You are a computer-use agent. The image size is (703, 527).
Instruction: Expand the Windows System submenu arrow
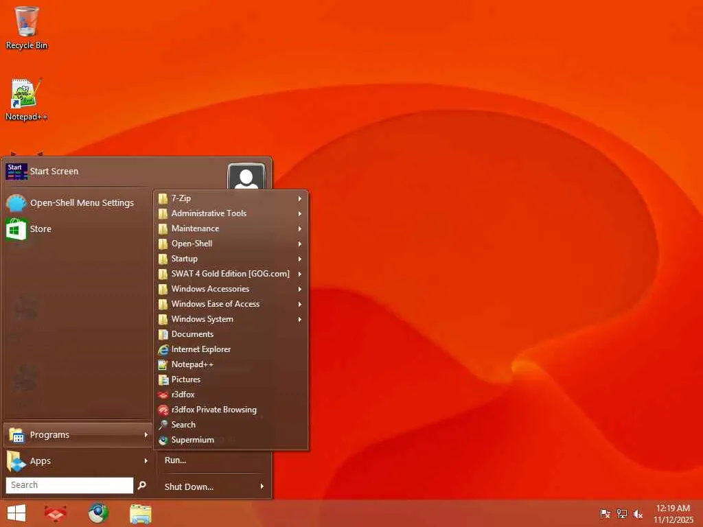tap(299, 319)
